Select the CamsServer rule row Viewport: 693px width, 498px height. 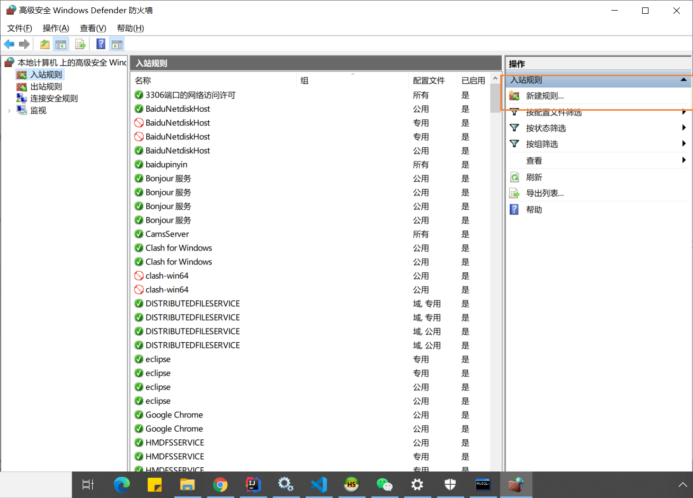310,234
